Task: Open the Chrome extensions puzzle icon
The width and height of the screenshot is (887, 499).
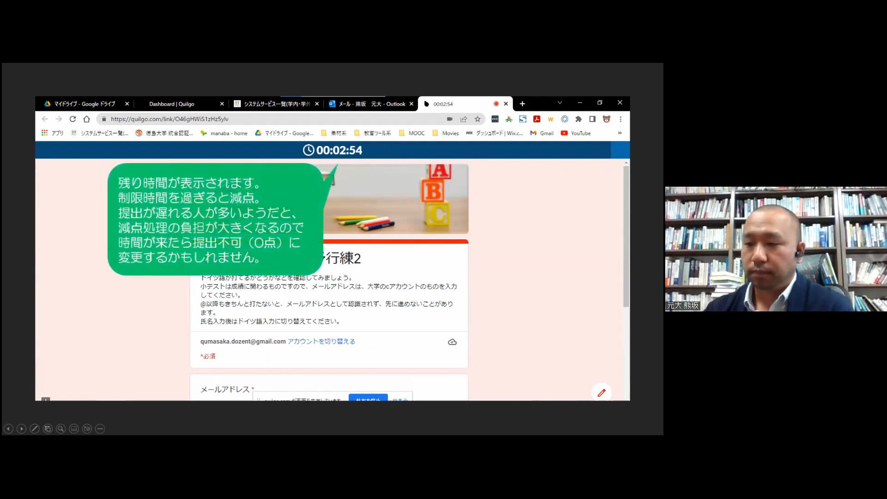Action: pos(578,119)
